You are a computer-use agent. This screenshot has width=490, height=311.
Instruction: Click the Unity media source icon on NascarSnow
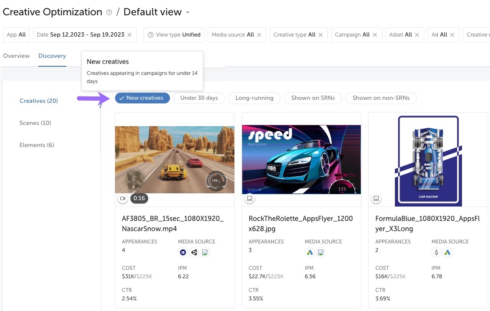tap(194, 252)
